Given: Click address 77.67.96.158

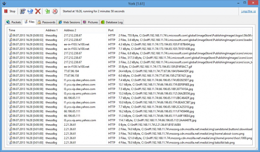Looking at the screenshot, I should pyautogui.click(x=71, y=76).
